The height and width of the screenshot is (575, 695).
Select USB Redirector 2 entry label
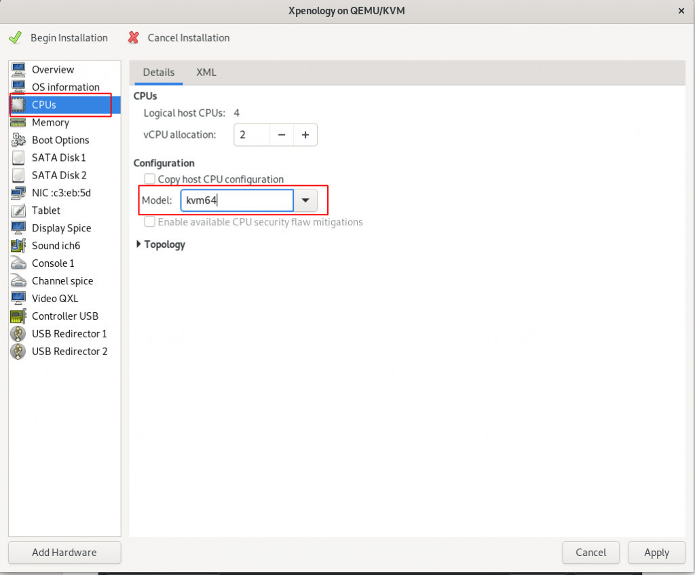[70, 351]
